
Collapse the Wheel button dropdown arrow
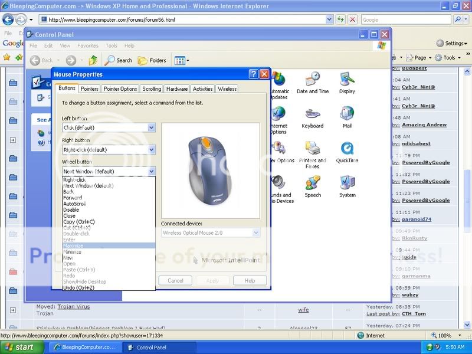pyautogui.click(x=151, y=171)
